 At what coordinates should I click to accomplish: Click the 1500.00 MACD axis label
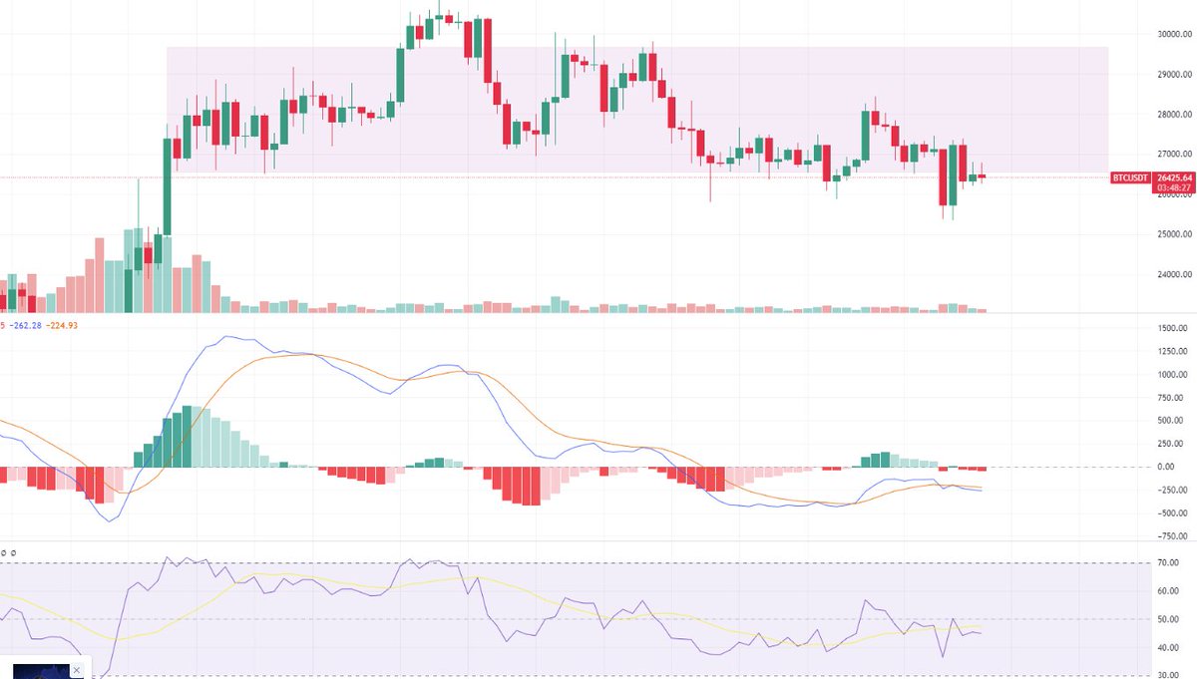click(x=1172, y=328)
